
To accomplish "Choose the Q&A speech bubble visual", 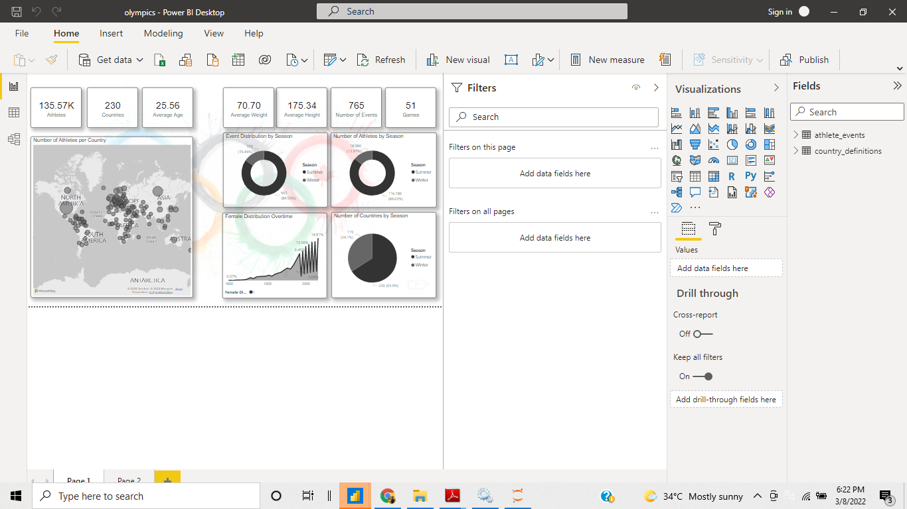I will pyautogui.click(x=695, y=192).
